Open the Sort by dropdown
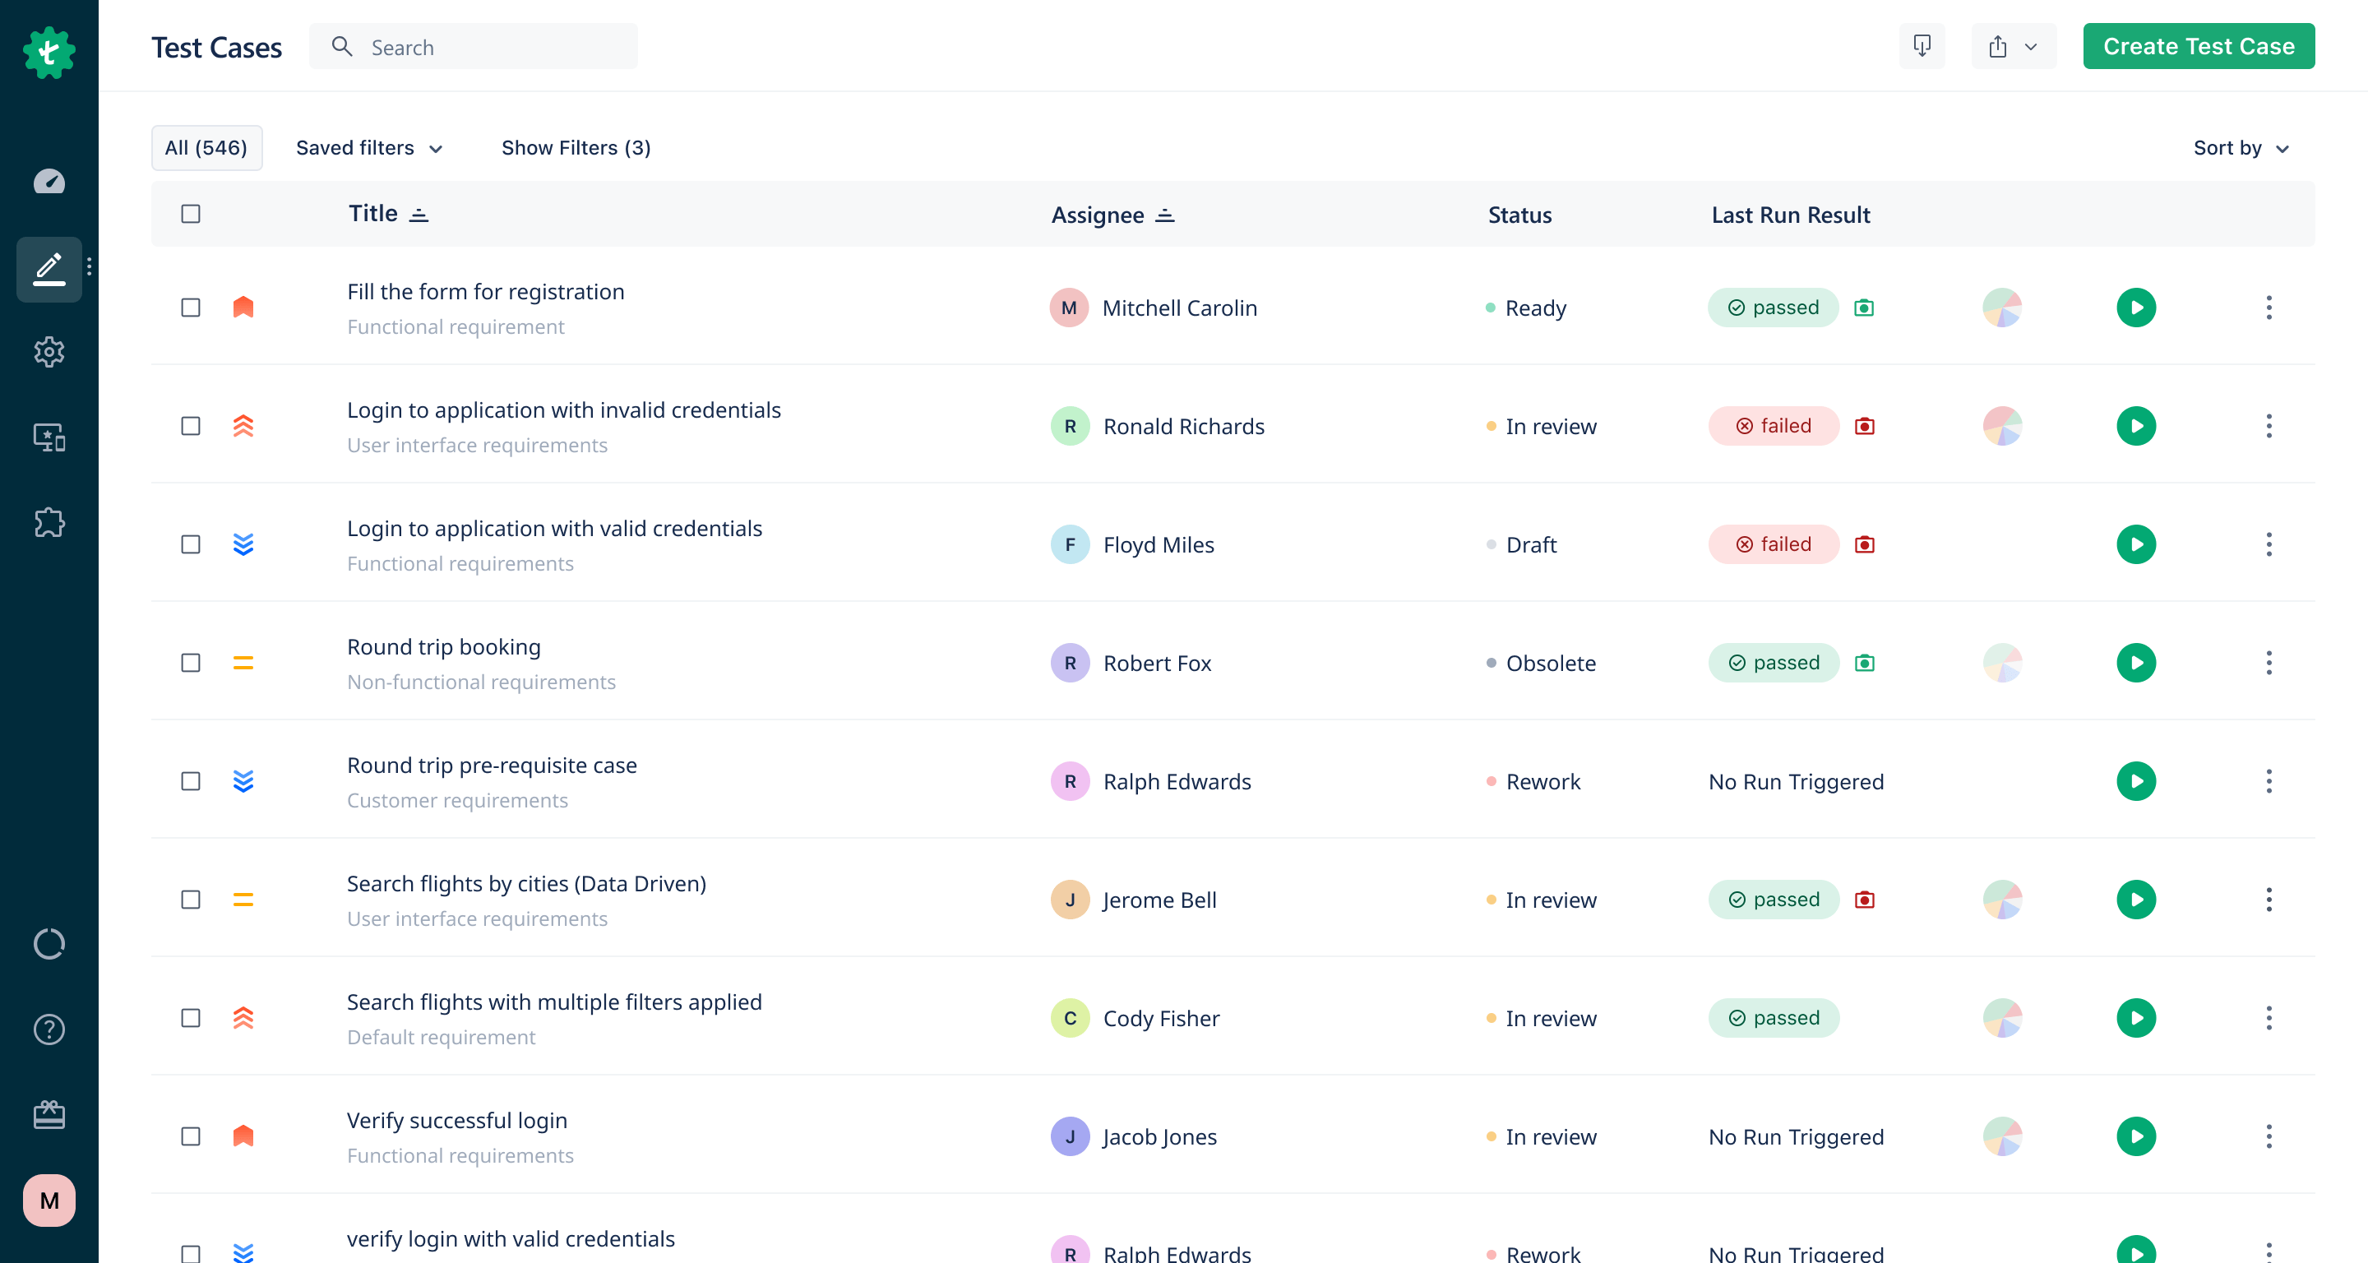This screenshot has width=2368, height=1263. [2241, 148]
